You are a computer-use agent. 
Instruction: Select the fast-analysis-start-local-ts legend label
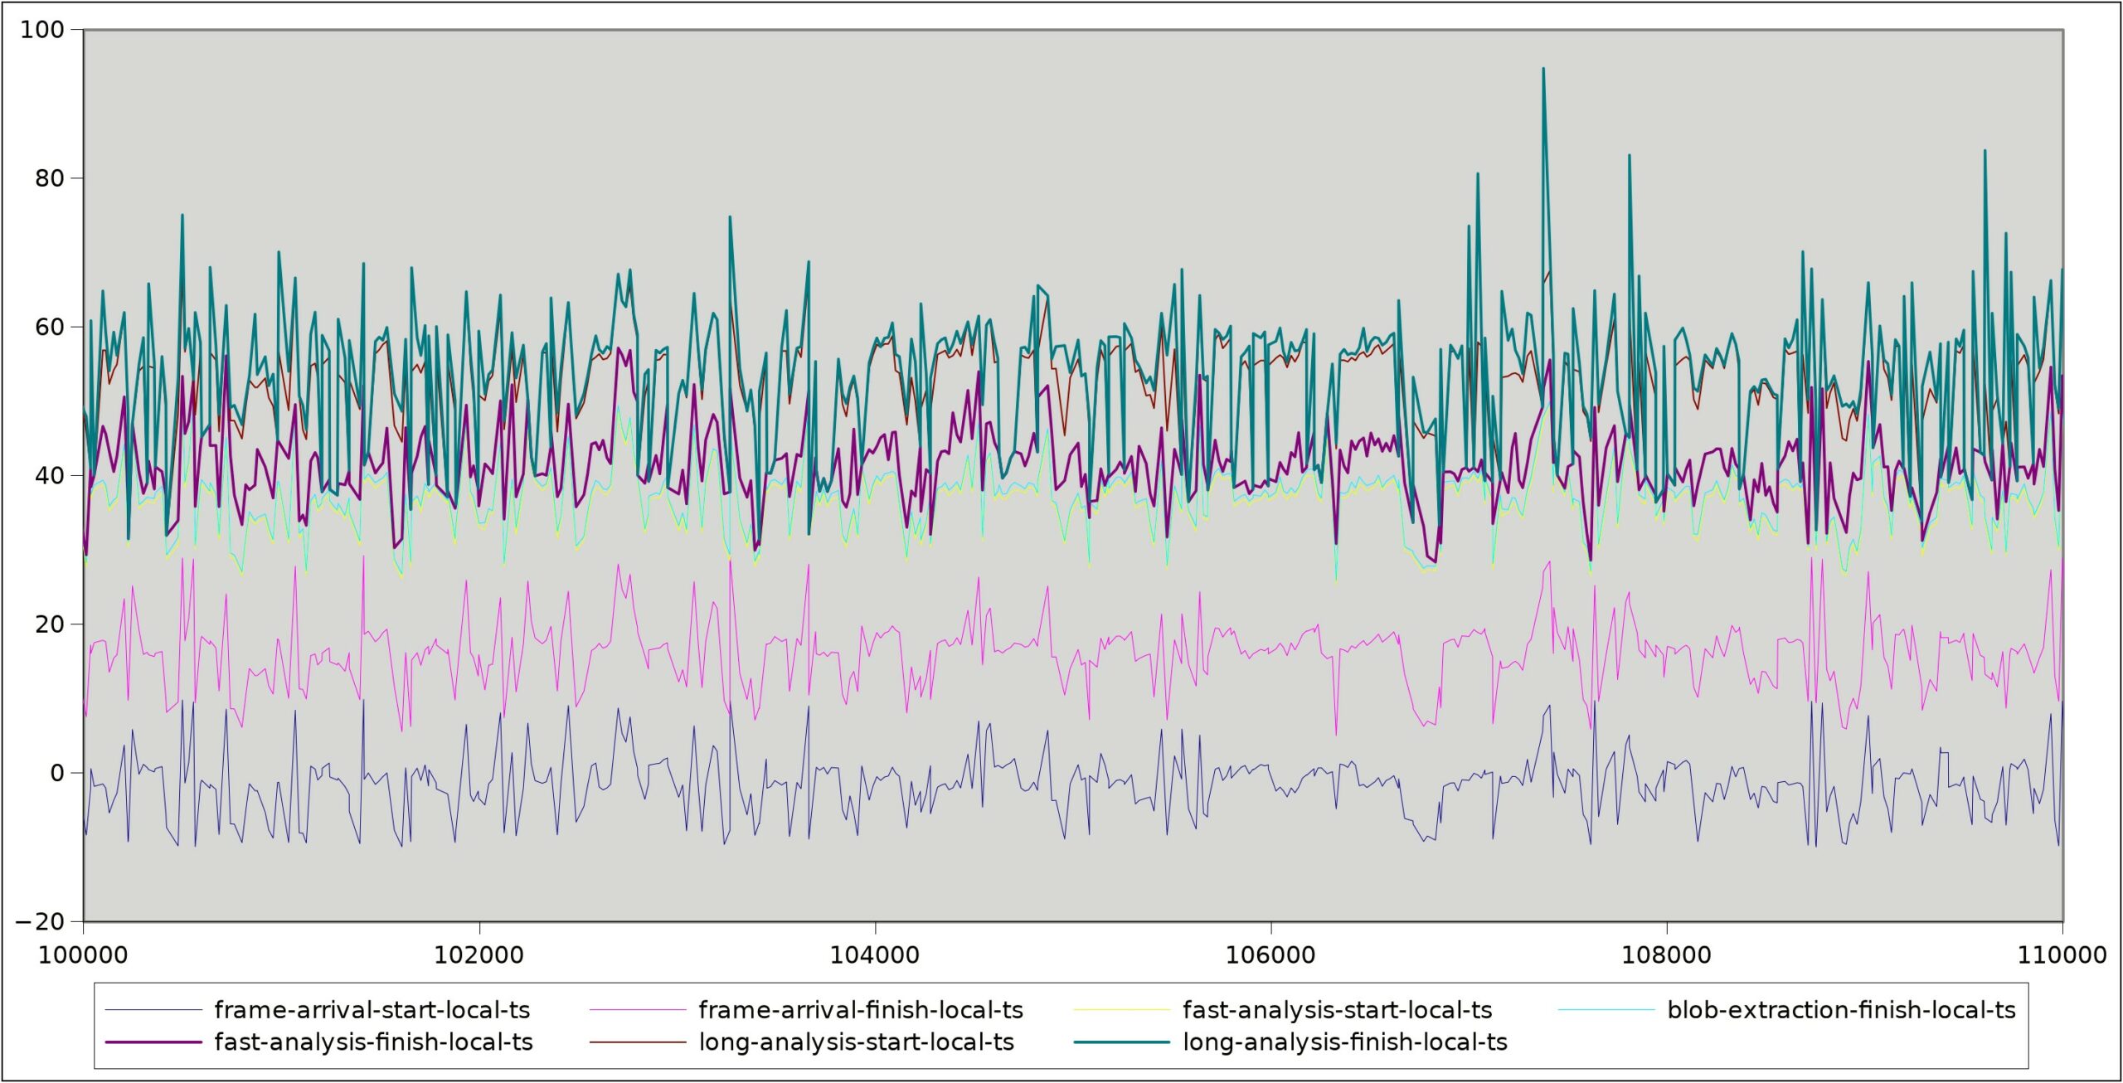1337,1010
